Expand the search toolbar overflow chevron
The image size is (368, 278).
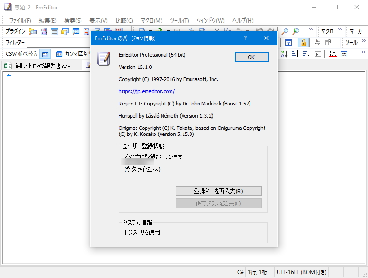[x=311, y=30]
